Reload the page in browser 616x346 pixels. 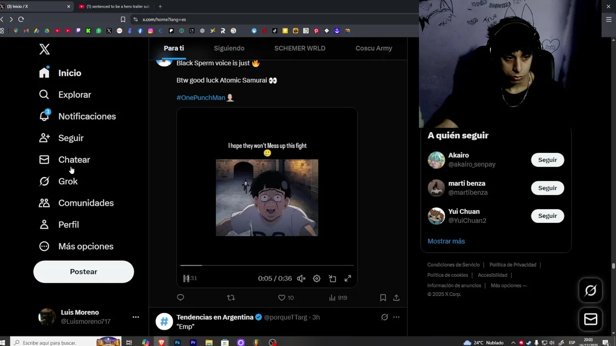21,19
